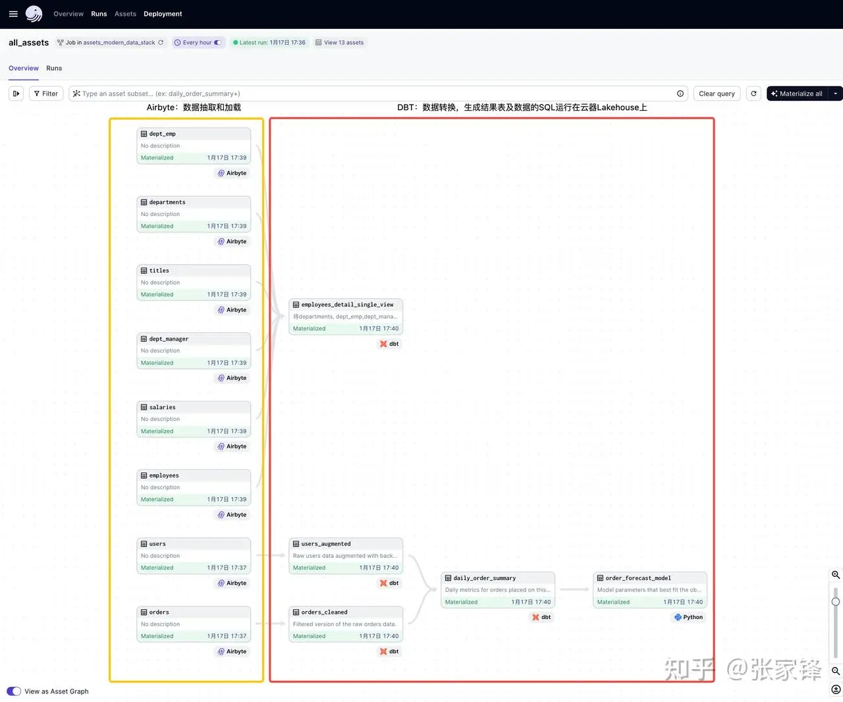The height and width of the screenshot is (702, 843).
Task: Click daily_order_summary asset name
Action: [485, 578]
